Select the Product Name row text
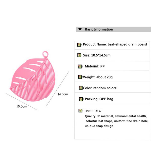The image size is (151, 141). (x=115, y=44)
